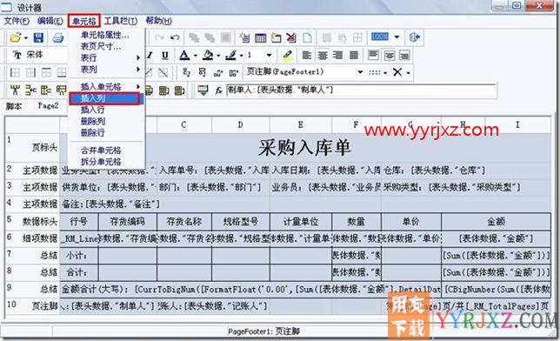The image size is (560, 341).
Task: Click the formula editor input field
Action: click(x=361, y=90)
